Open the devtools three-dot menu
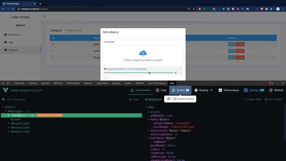The height and width of the screenshot is (161, 286). (278, 83)
